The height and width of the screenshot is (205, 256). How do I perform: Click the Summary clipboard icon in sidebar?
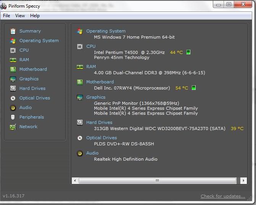(13, 31)
